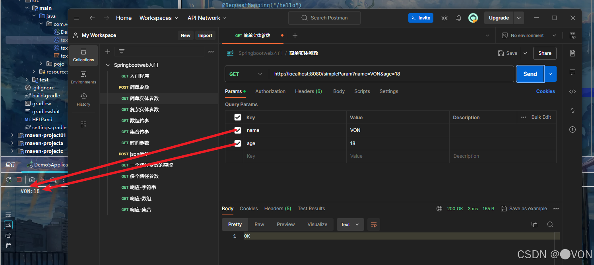Open the Code snippet side panel icon

pyautogui.click(x=573, y=91)
